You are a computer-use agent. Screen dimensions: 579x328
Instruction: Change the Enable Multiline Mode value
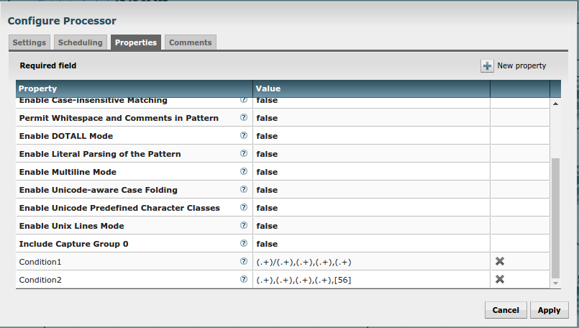point(370,172)
